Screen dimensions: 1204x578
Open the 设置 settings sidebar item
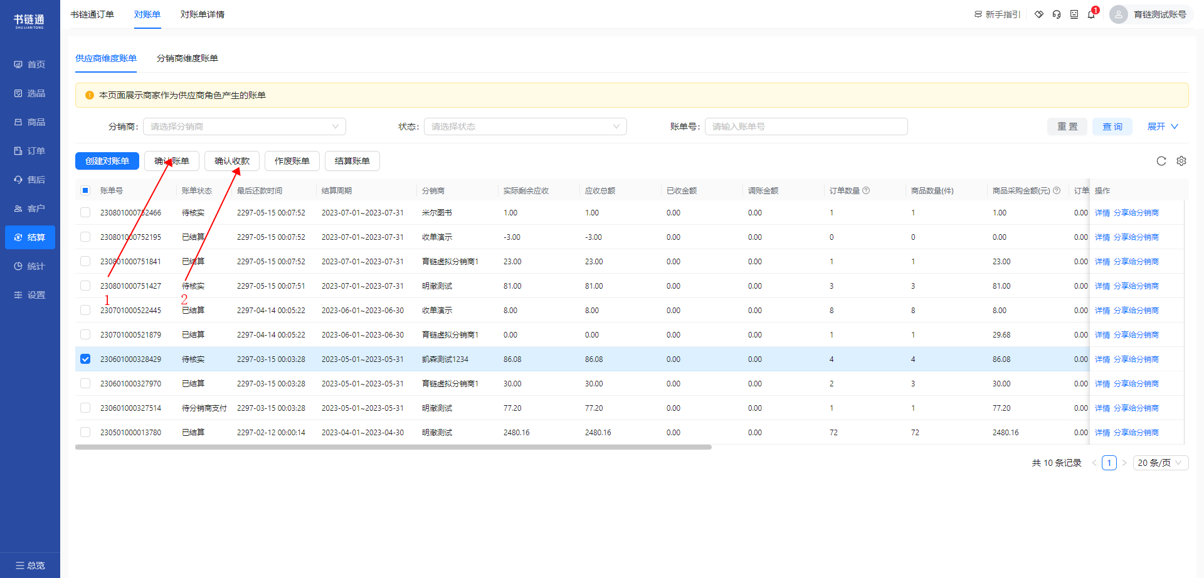point(29,295)
